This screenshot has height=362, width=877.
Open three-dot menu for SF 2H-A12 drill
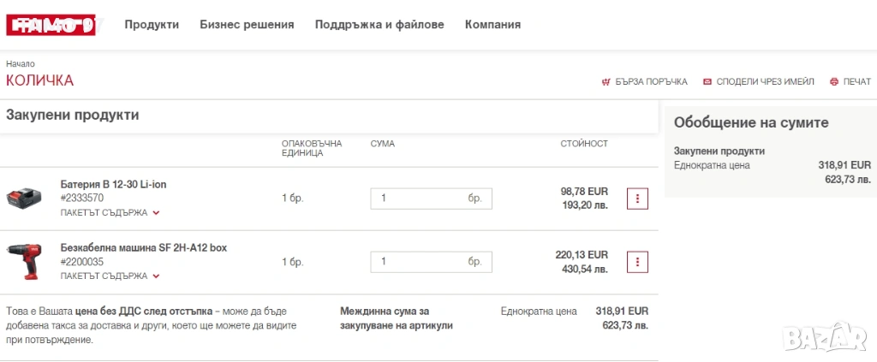coord(637,262)
